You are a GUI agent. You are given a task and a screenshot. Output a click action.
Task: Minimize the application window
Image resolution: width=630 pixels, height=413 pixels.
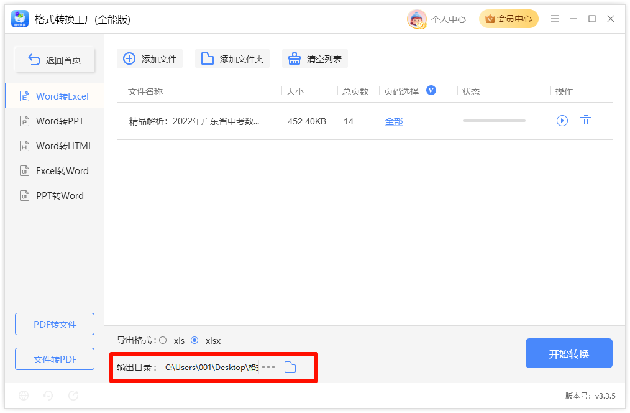573,19
